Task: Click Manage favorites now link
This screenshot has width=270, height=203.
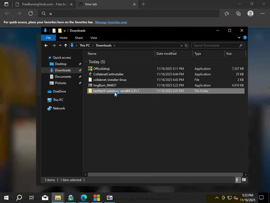Action: click(111, 22)
